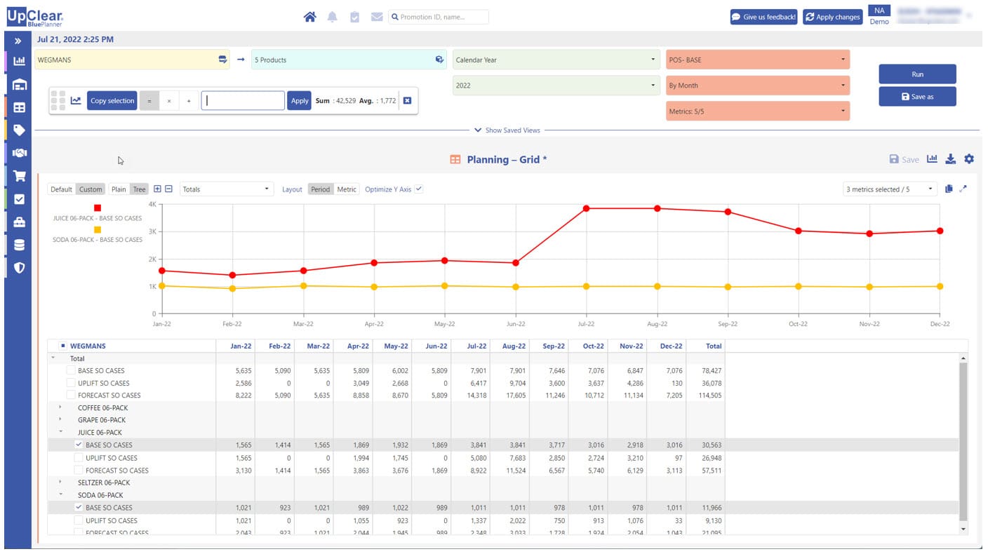988x554 pixels.
Task: Click the copy icon next to metrics selector
Action: [949, 189]
